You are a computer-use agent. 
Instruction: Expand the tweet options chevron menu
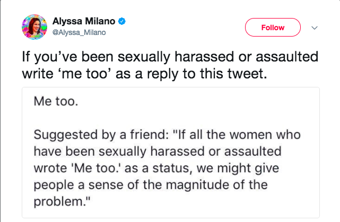tap(315, 28)
